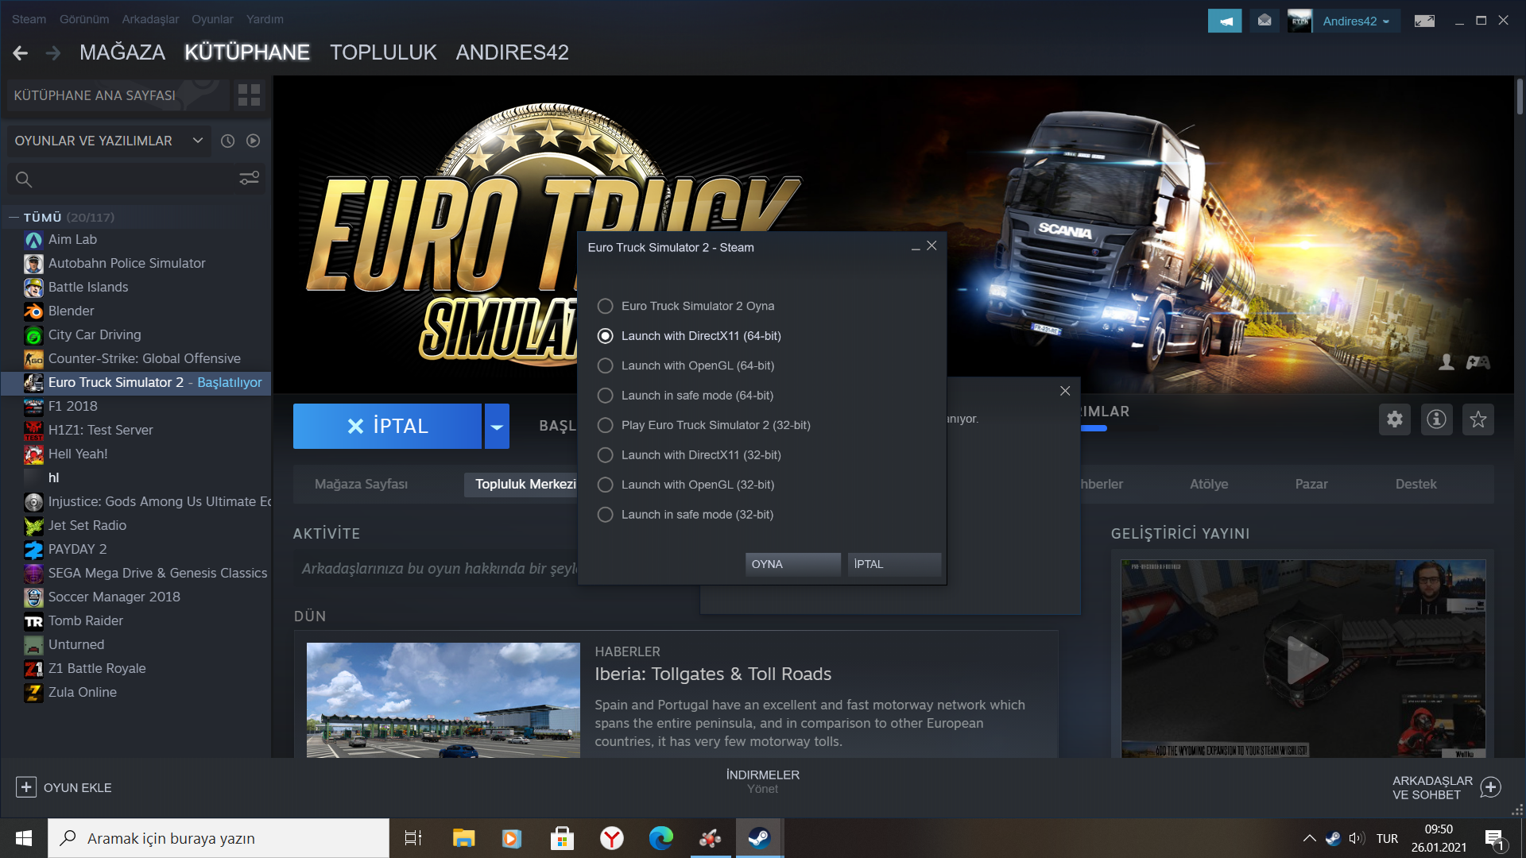Open recent games clock filter icon
The height and width of the screenshot is (858, 1526).
tap(227, 141)
